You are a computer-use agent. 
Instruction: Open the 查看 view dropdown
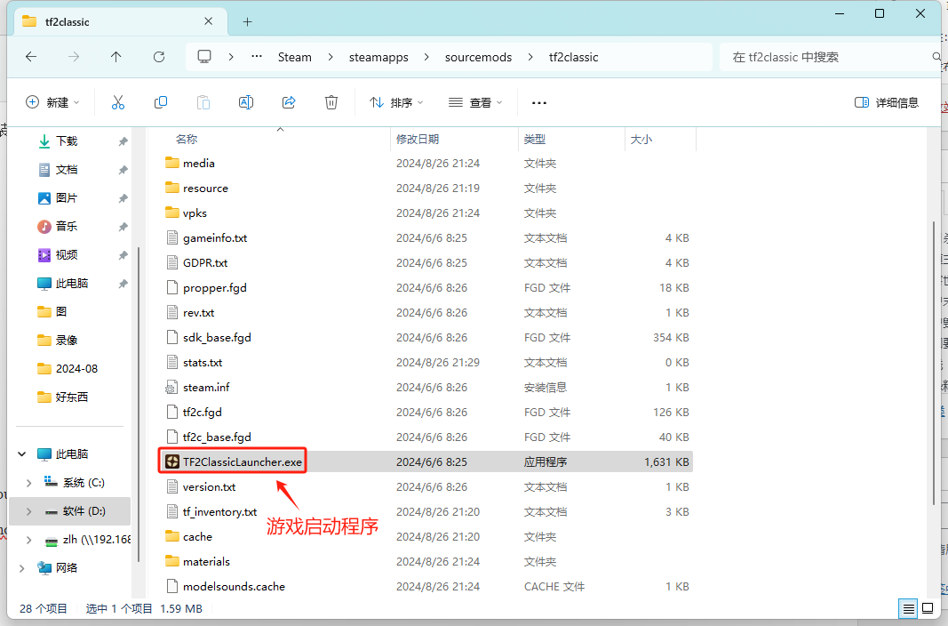click(475, 103)
